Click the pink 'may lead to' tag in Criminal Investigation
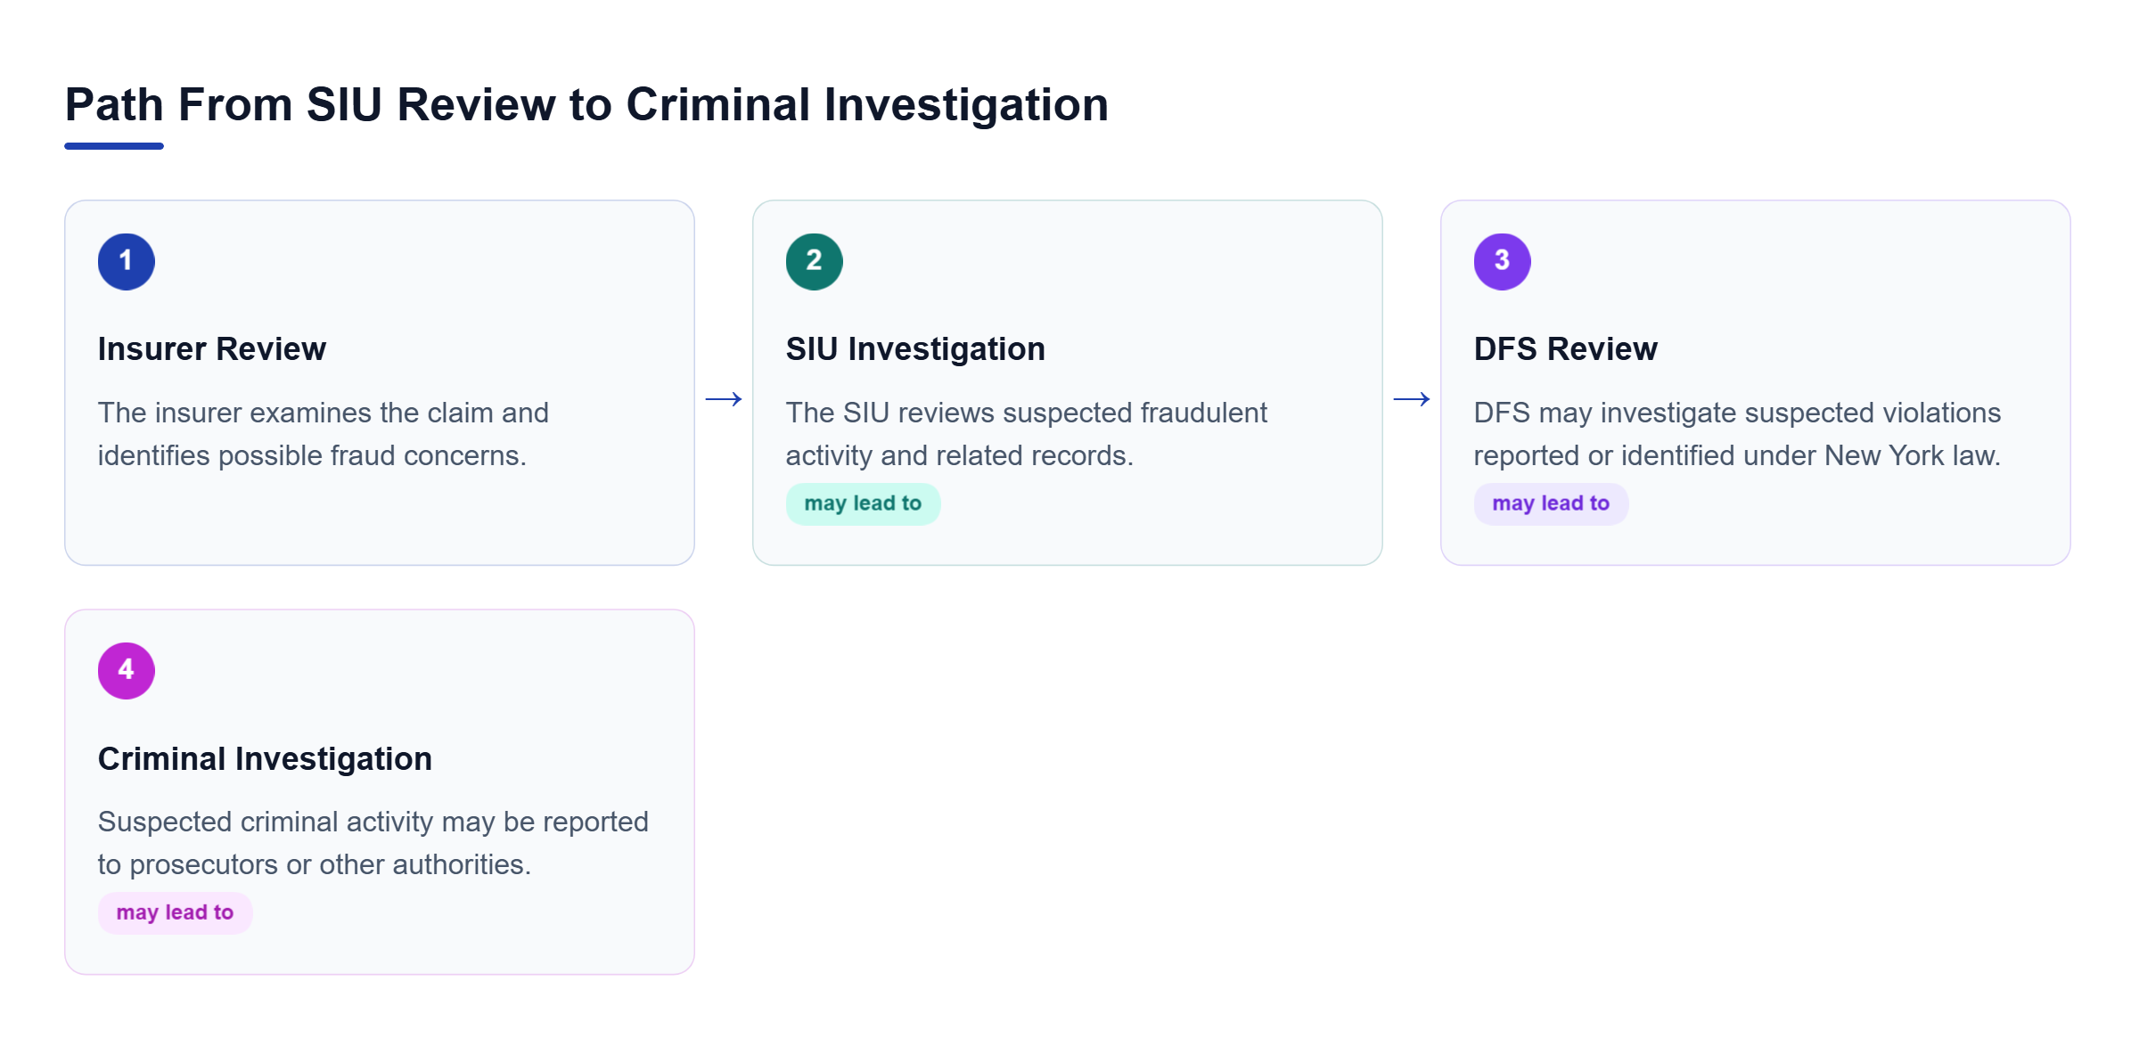Viewport: 2139px width, 1039px height. 175,912
